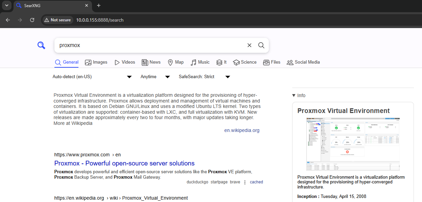Clear the search query with the X icon
Viewport: 422px width, 202px height.
pos(249,45)
